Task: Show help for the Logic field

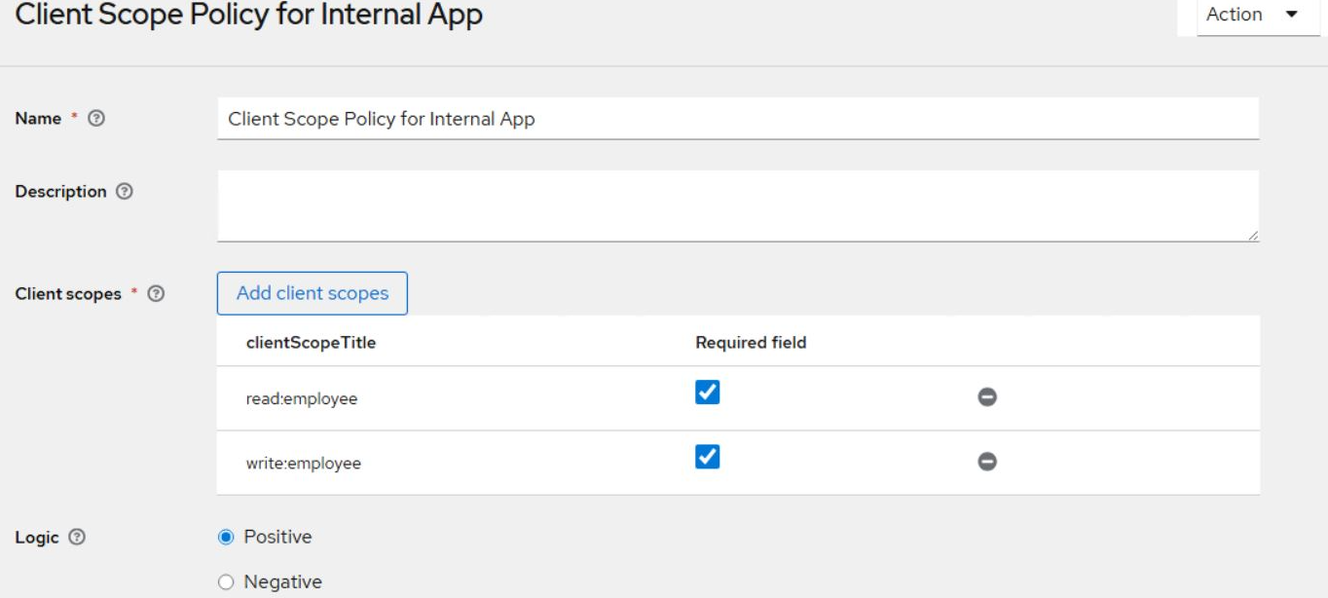Action: (77, 538)
